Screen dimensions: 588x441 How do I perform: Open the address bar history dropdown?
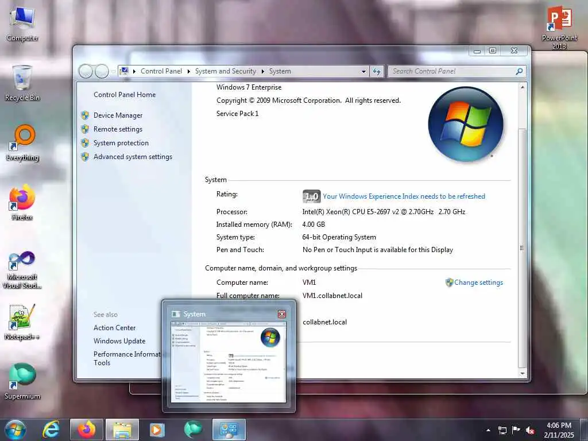coord(363,71)
